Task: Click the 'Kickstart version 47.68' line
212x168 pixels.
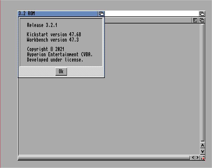Action: coord(54,34)
